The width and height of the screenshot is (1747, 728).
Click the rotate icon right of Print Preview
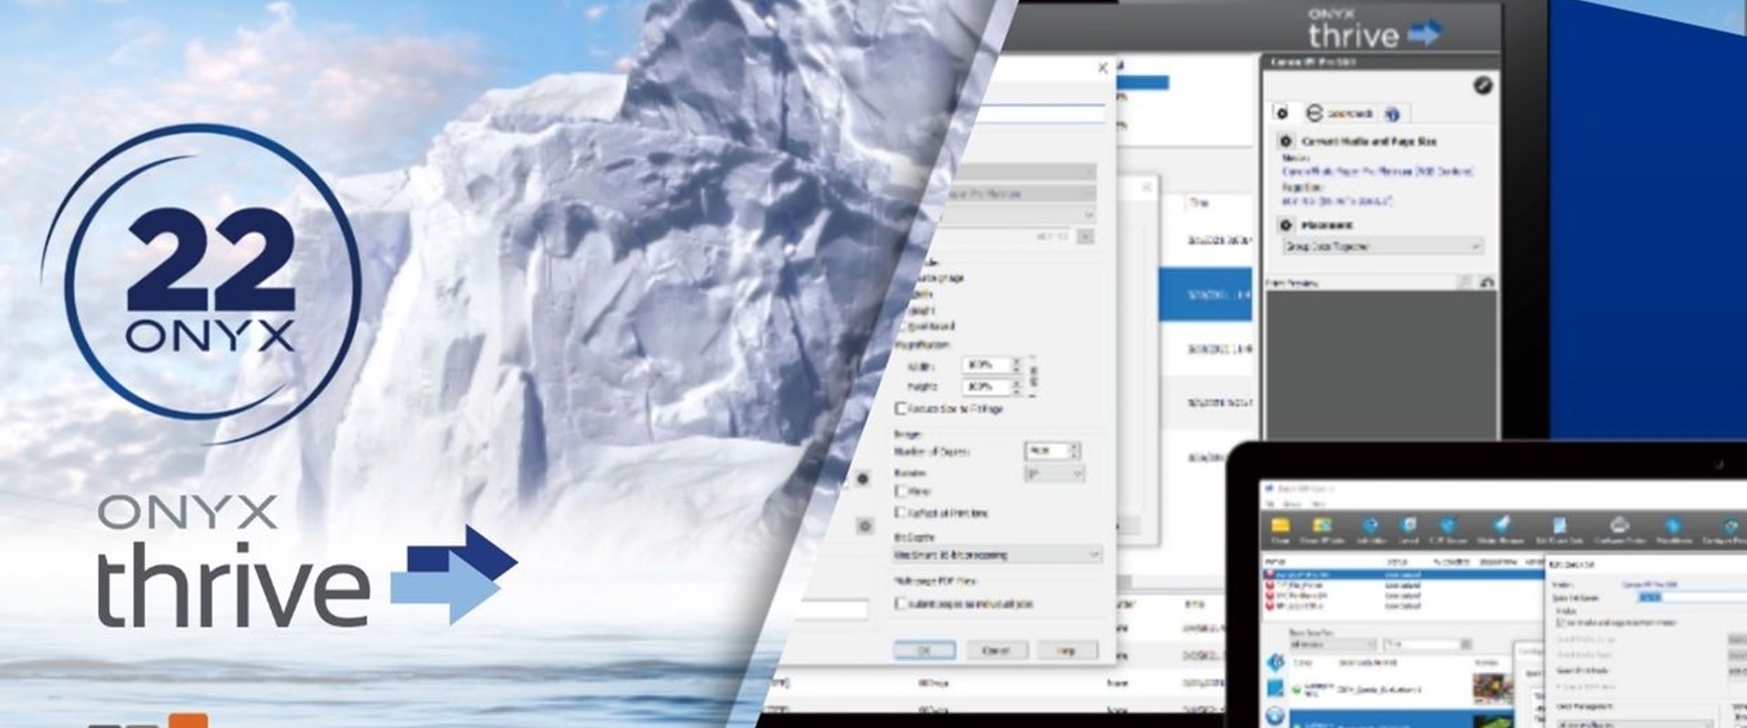click(x=1487, y=283)
